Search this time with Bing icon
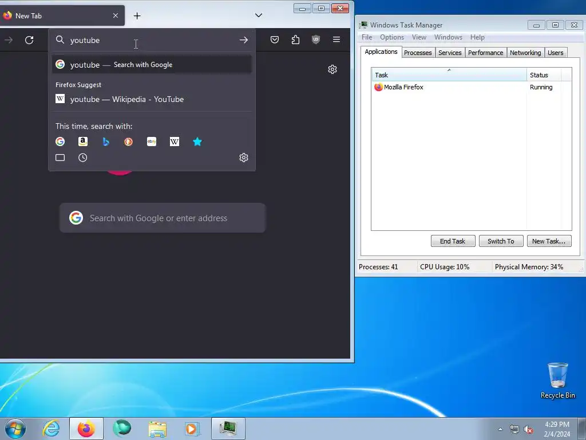The image size is (586, 440). (106, 142)
